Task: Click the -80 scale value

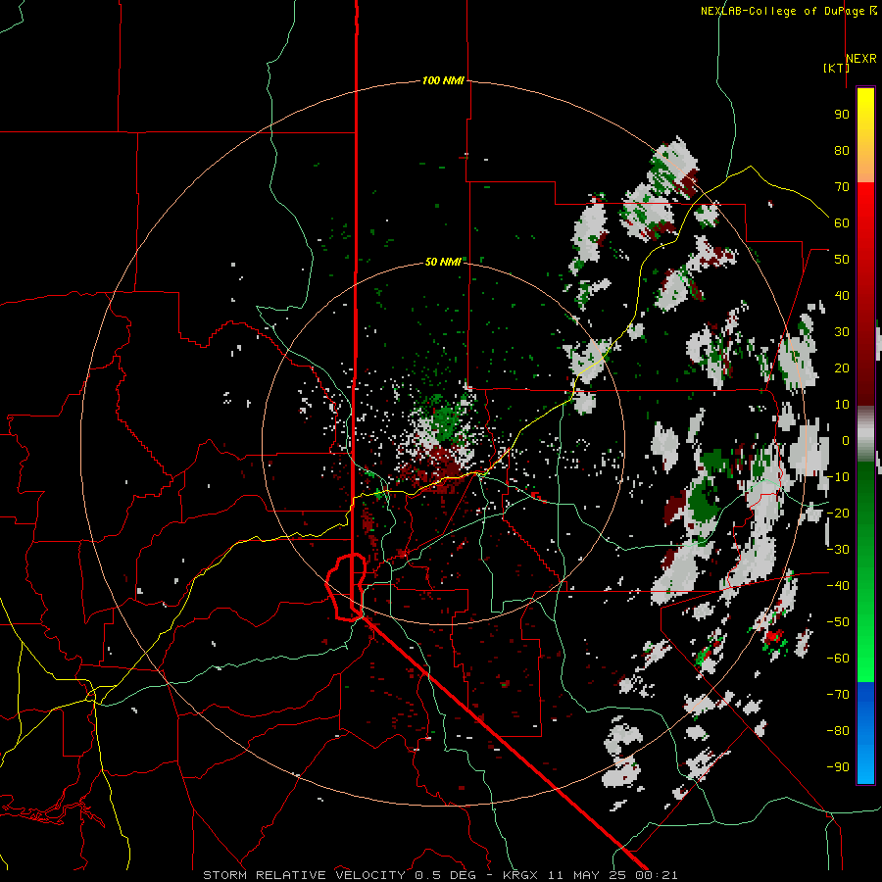Action: 838,731
